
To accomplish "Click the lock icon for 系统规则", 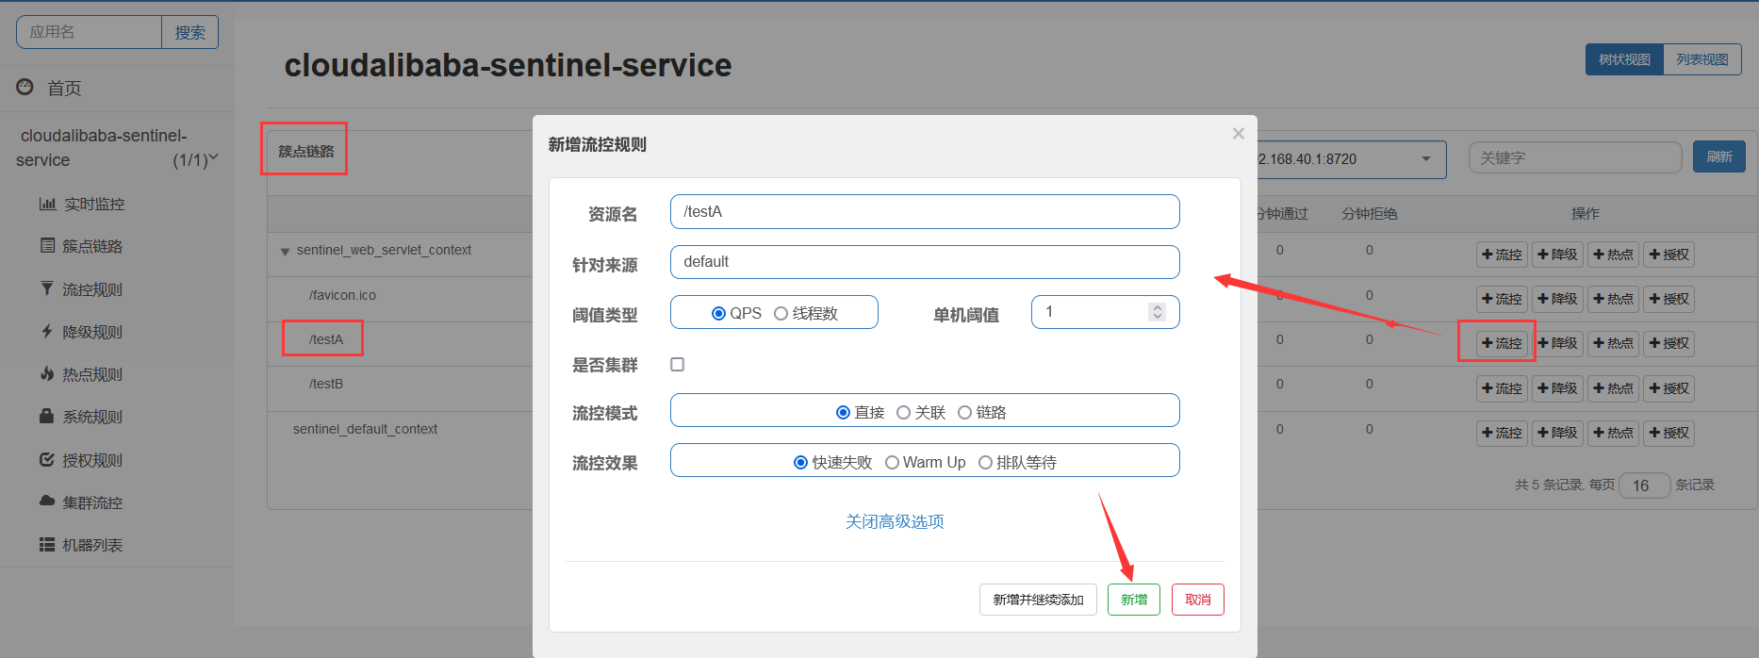I will (x=46, y=416).
